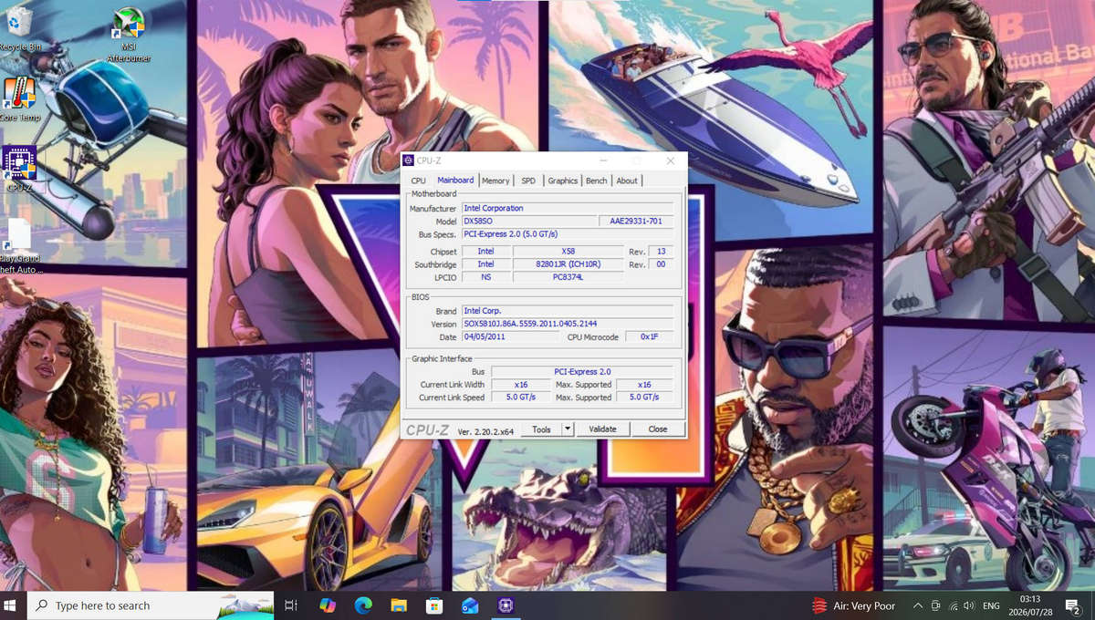Switch to the CPU tab
This screenshot has width=1095, height=620.
tap(418, 181)
